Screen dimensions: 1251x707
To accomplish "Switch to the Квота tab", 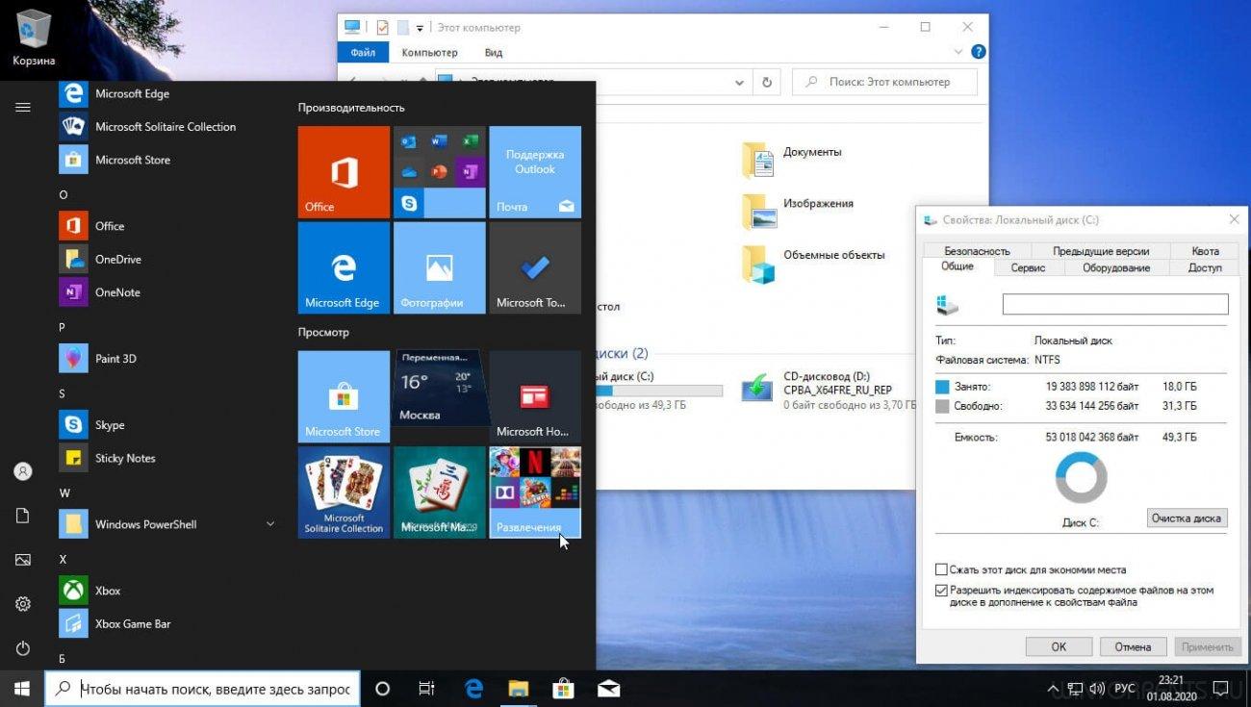I will pos(1205,250).
